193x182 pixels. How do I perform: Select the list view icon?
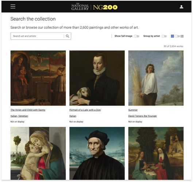coord(182,36)
